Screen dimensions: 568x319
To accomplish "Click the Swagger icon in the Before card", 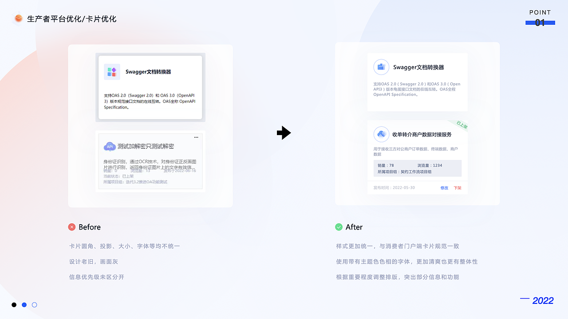I will pos(112,72).
